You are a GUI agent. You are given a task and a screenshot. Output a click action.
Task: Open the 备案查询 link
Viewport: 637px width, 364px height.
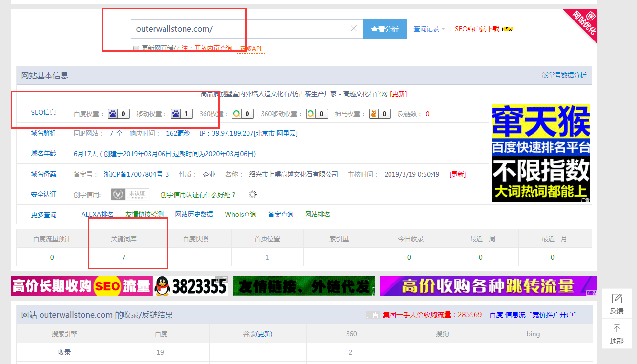pos(281,214)
